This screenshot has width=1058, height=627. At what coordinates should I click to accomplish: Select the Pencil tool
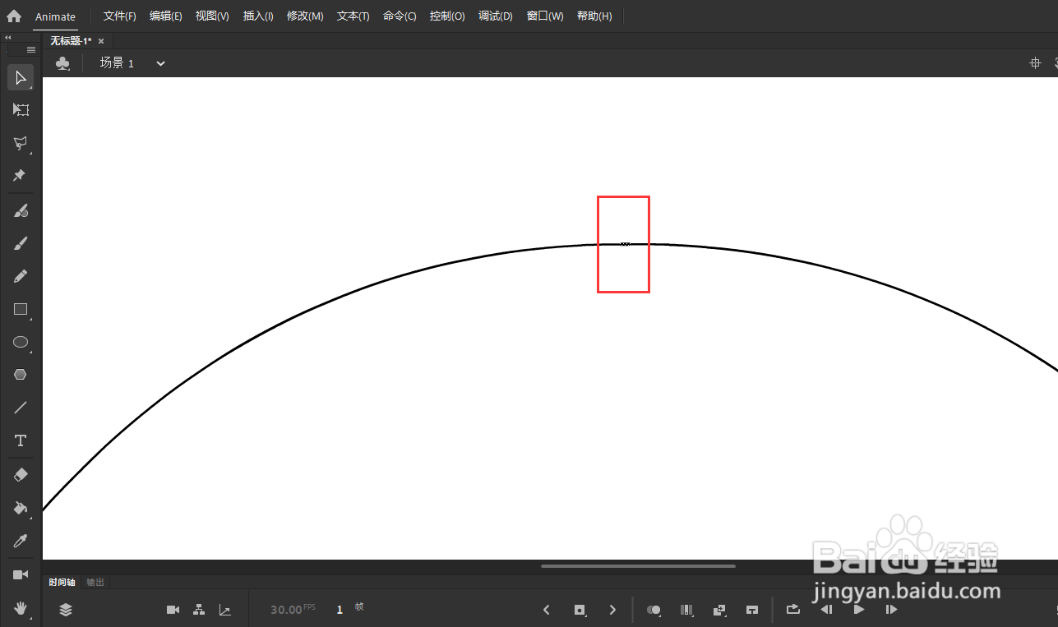pyautogui.click(x=21, y=277)
